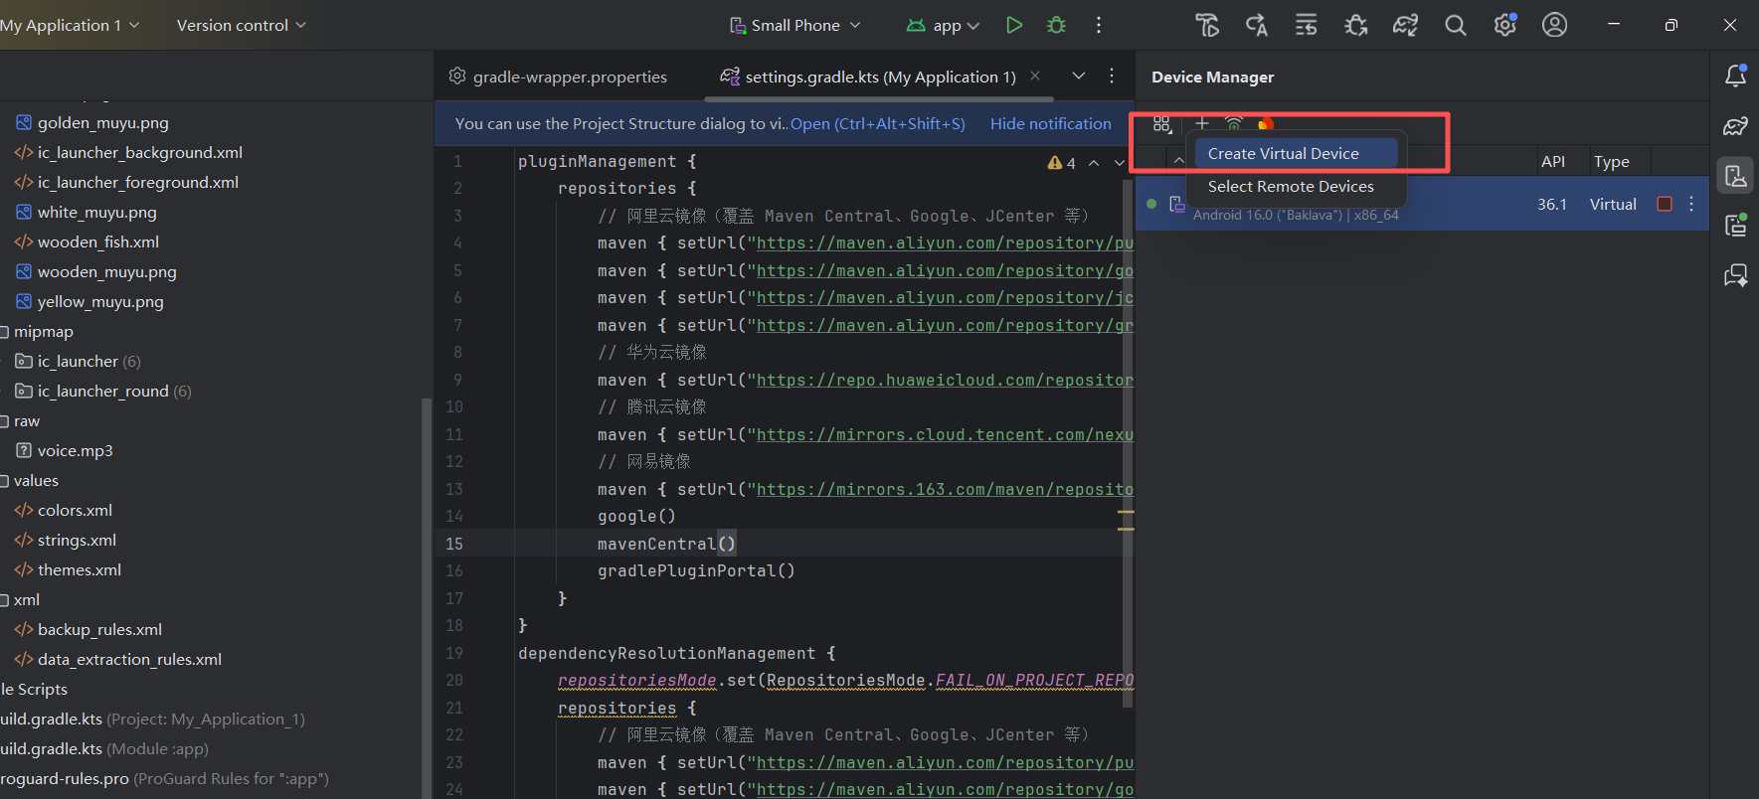
Task: Stop the running virtual device
Action: coord(1664,204)
